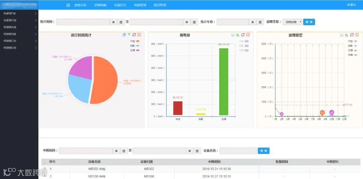The width and height of the screenshot is (363, 179).
Task: Expand 明德楼C座 in sidebar
Action: (19, 41)
